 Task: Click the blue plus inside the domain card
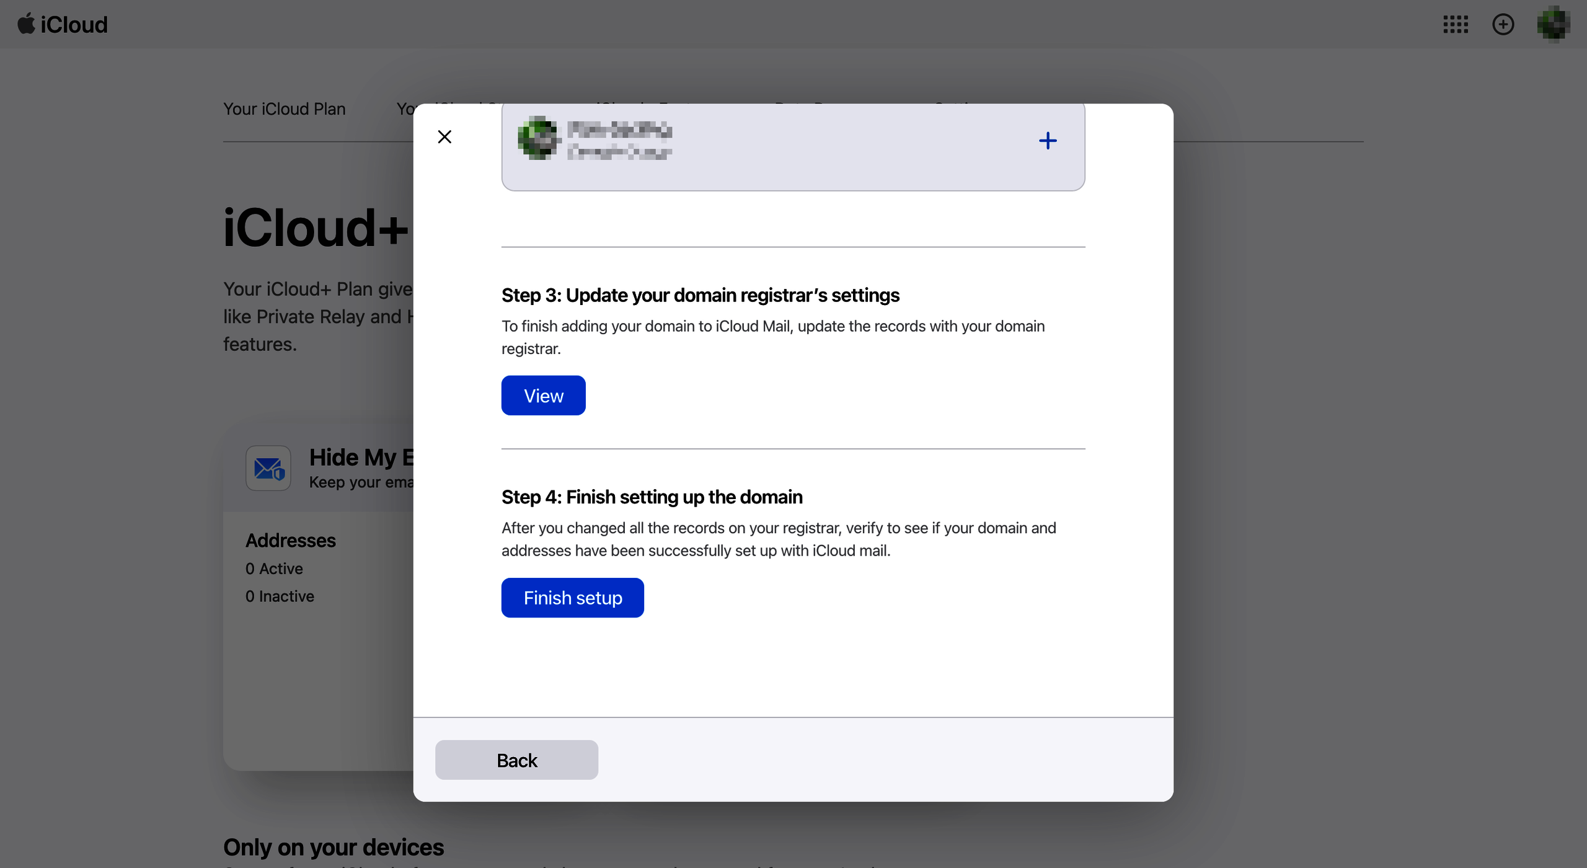tap(1047, 141)
